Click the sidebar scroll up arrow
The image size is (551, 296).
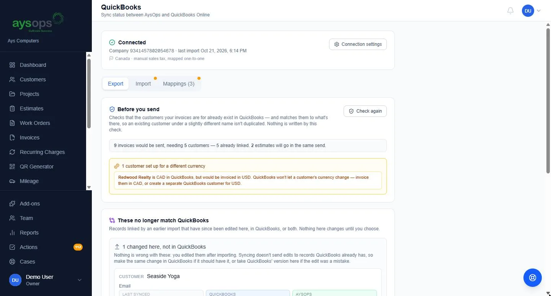point(89,55)
